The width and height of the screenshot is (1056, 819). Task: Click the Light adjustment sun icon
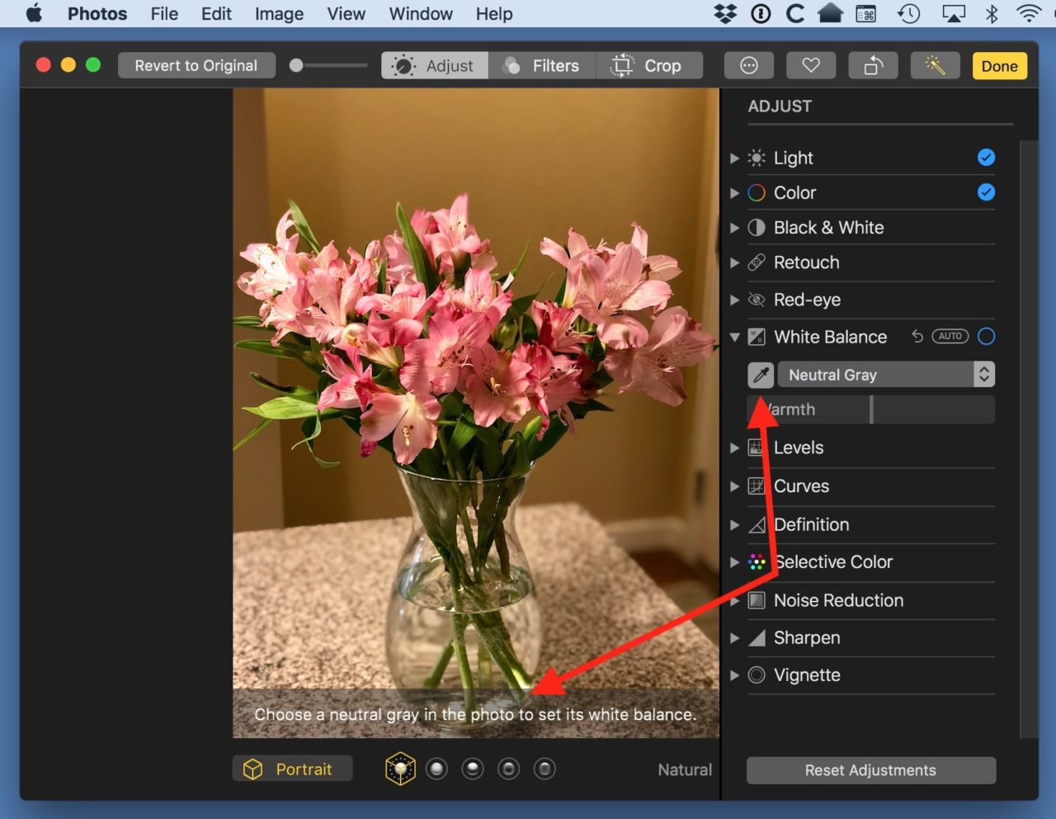point(757,158)
